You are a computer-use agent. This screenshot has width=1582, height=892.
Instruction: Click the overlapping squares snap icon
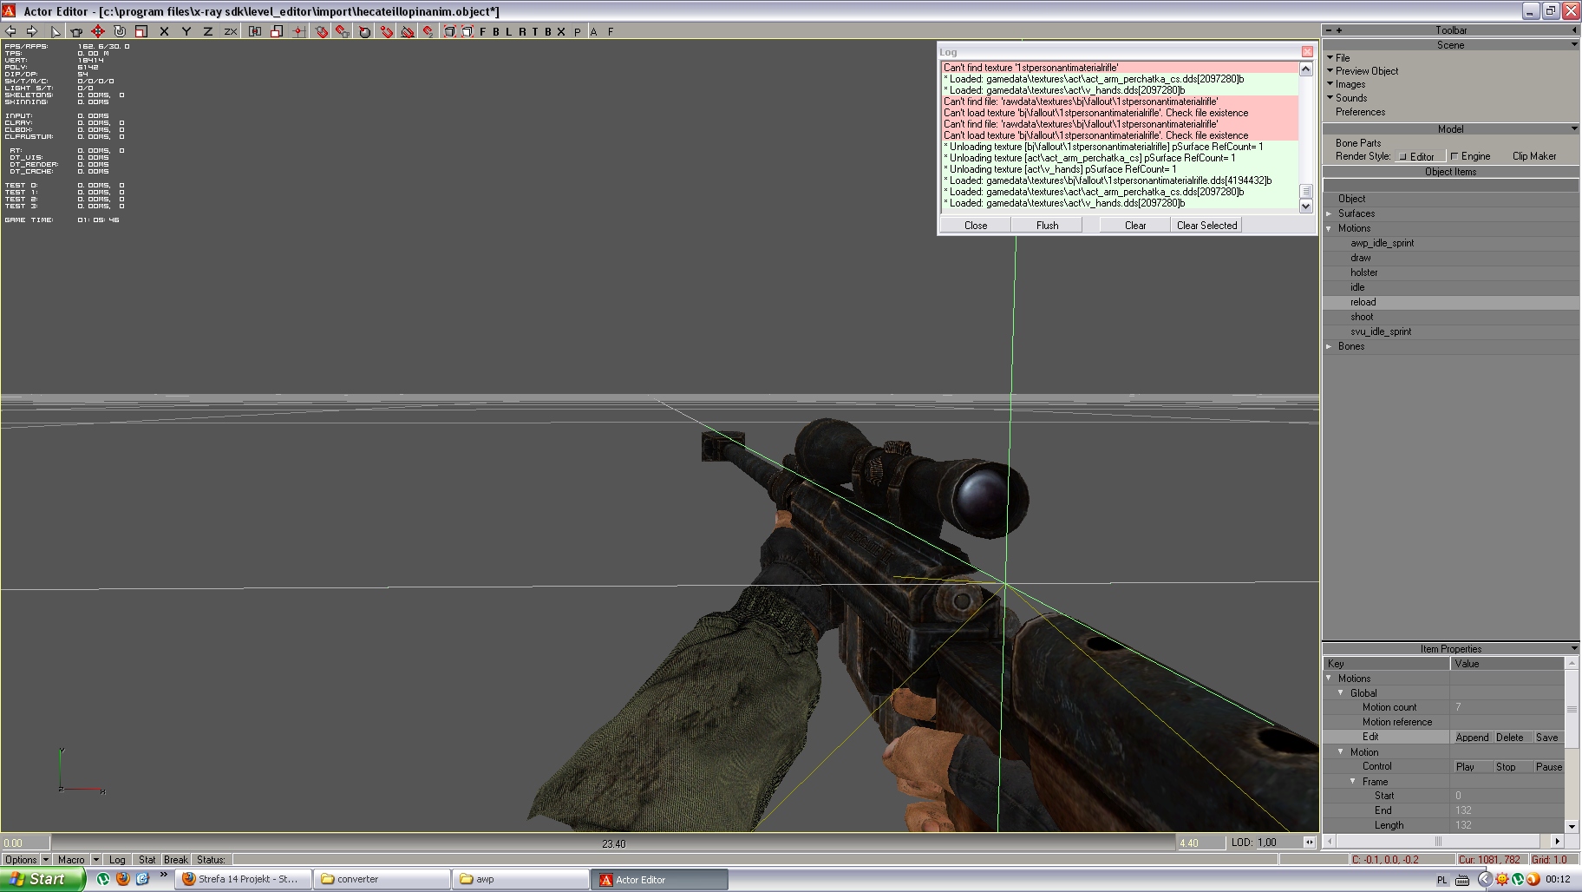click(x=277, y=31)
